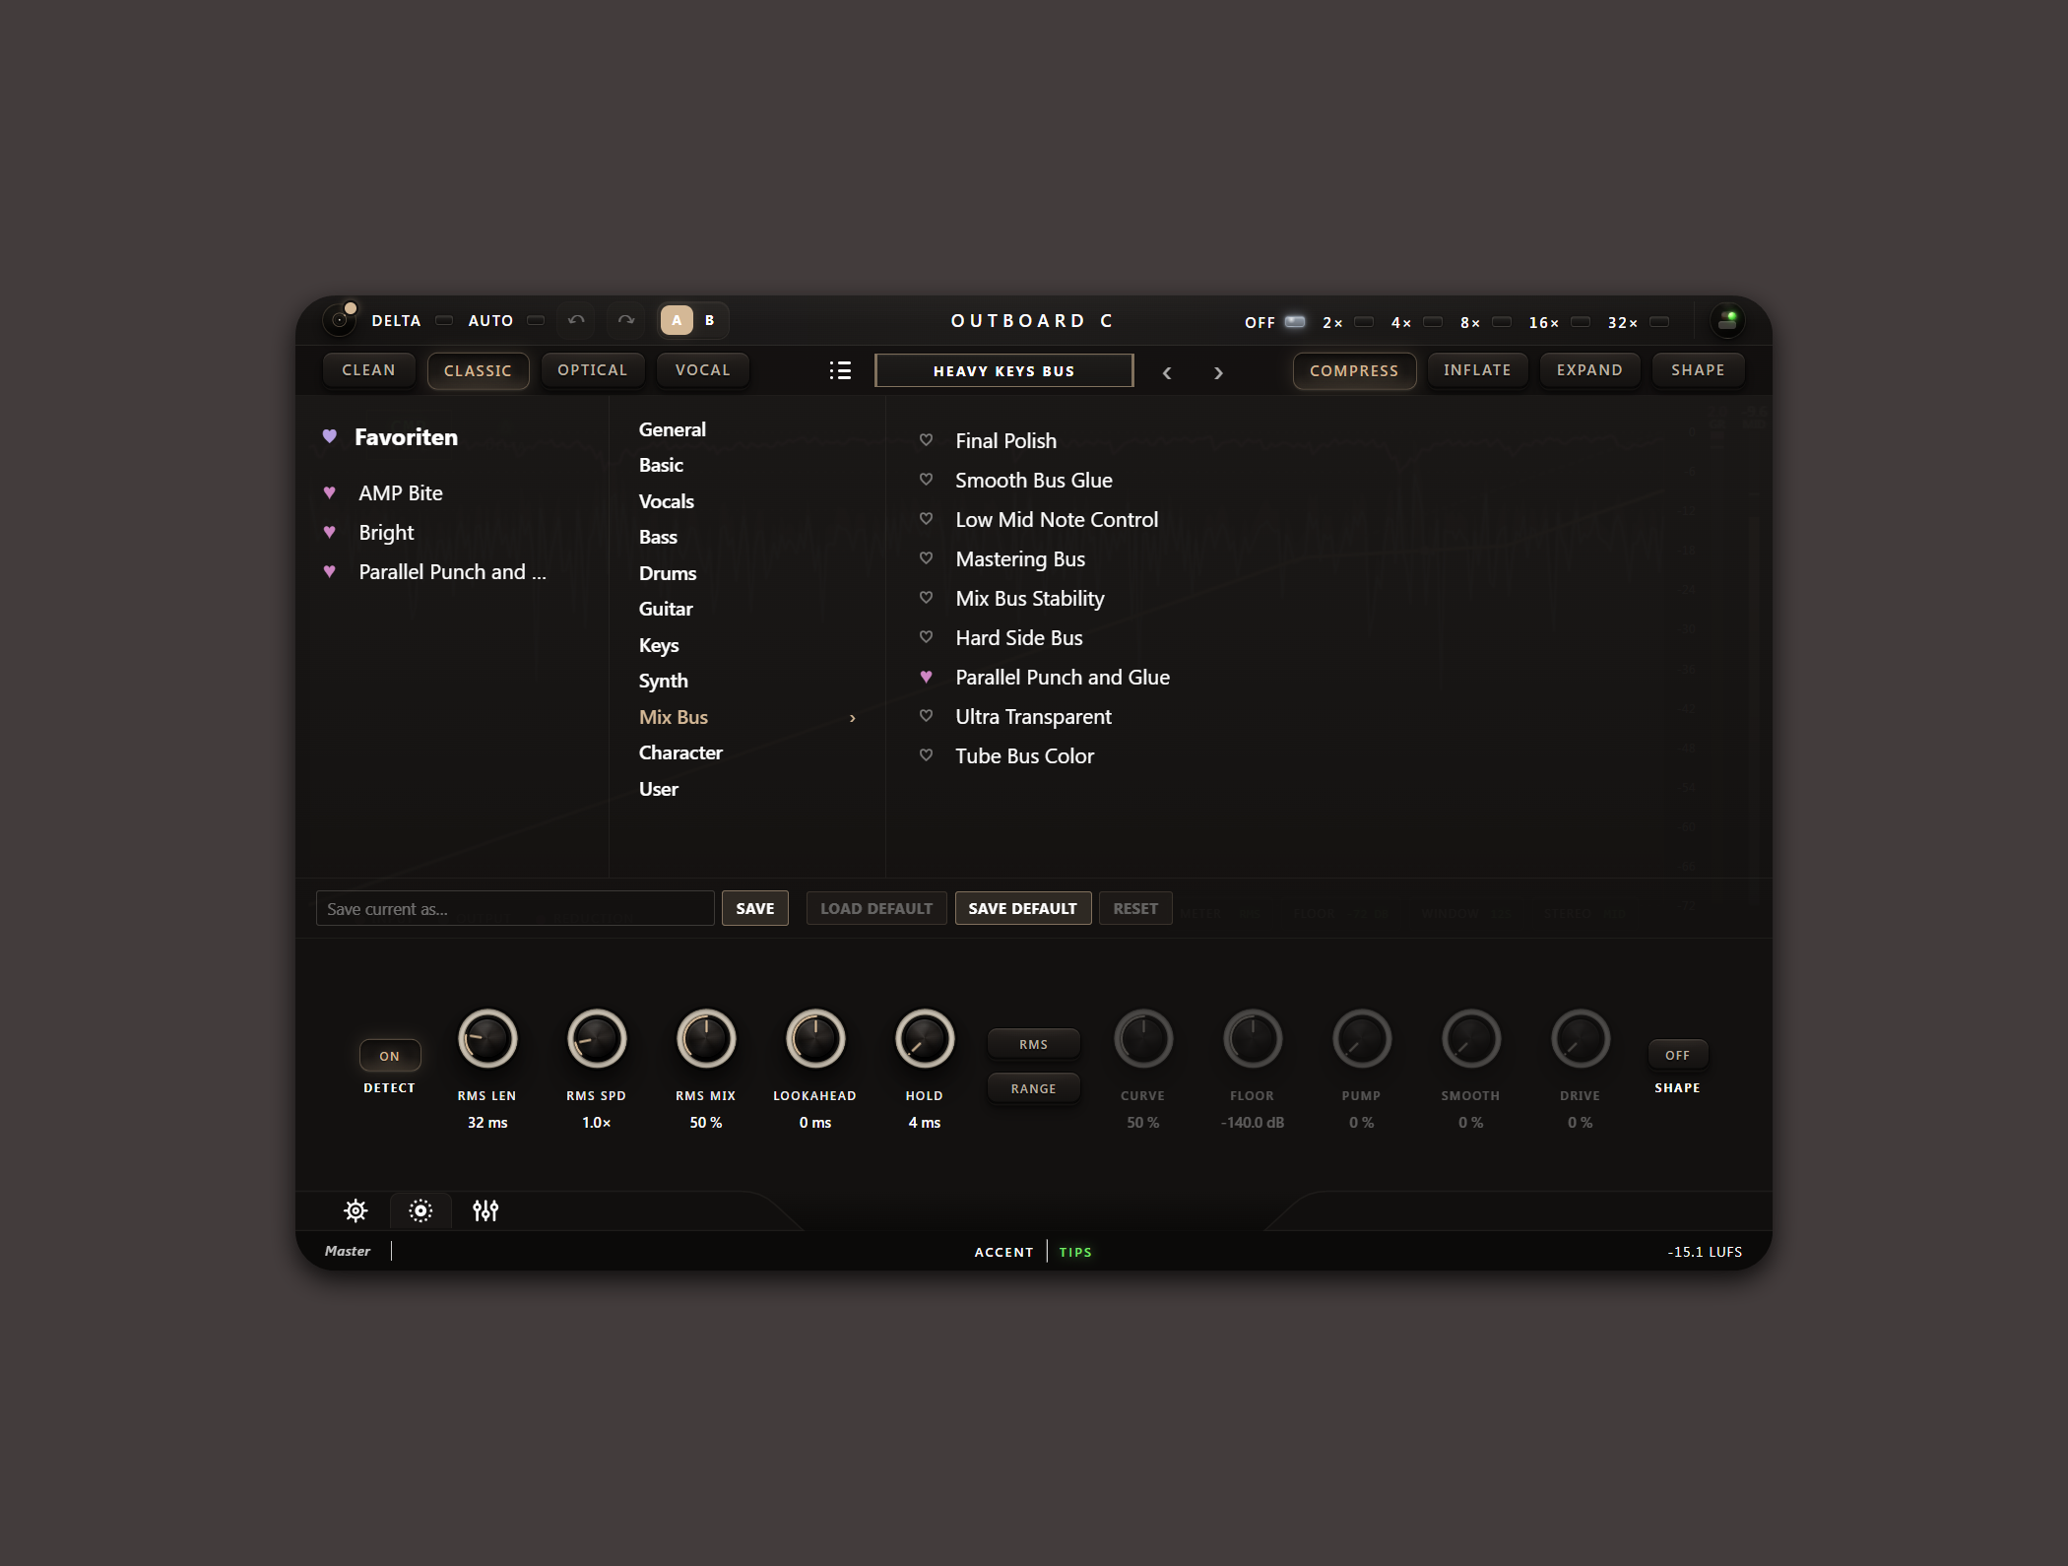Image resolution: width=2068 pixels, height=1566 pixels.
Task: Open the mixer sliders icon
Action: click(x=485, y=1210)
